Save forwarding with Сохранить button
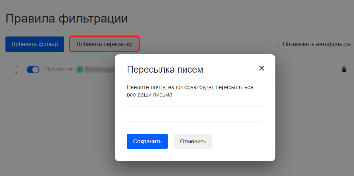Screen dimensions: 354x176 [x=147, y=141]
